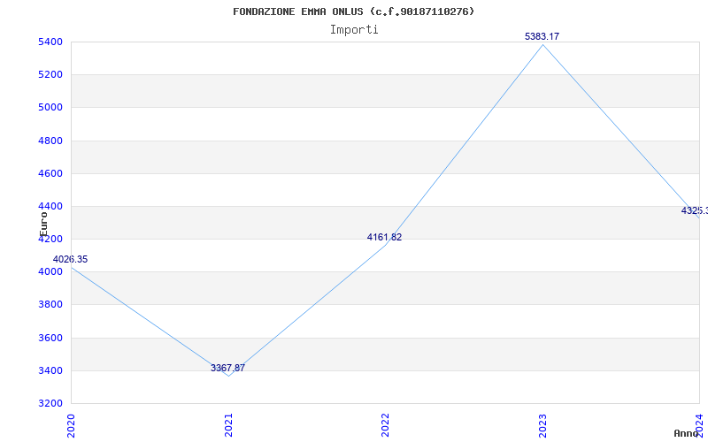This screenshot has width=708, height=442.
Task: Click the 5200 y-axis value
Action: (50, 74)
